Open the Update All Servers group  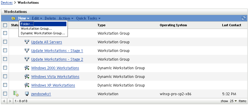tap(46, 42)
